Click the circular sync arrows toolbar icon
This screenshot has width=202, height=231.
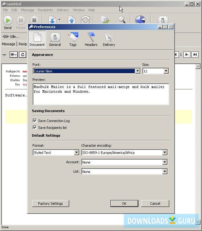pos(85,20)
